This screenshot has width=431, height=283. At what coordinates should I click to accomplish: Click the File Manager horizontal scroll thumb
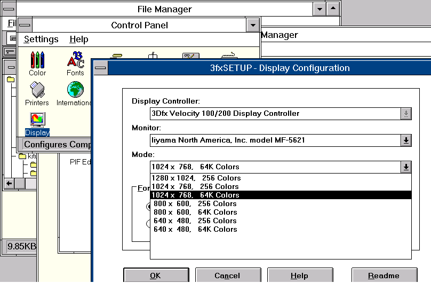coord(20,184)
